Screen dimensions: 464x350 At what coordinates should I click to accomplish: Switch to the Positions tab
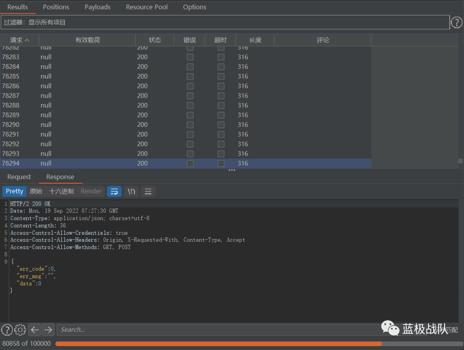(x=56, y=7)
